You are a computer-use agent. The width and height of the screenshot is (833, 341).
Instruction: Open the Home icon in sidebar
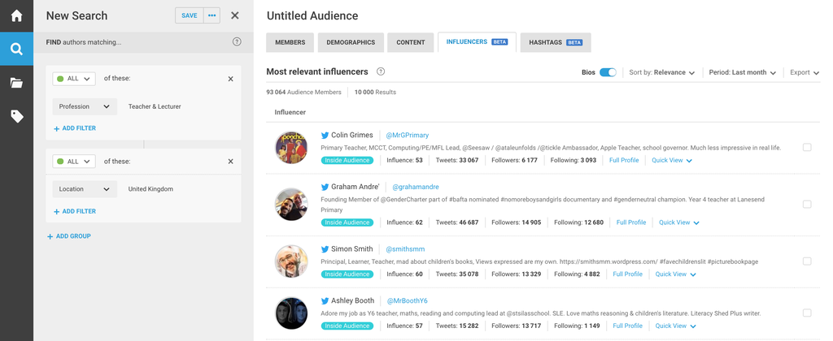pyautogui.click(x=16, y=15)
